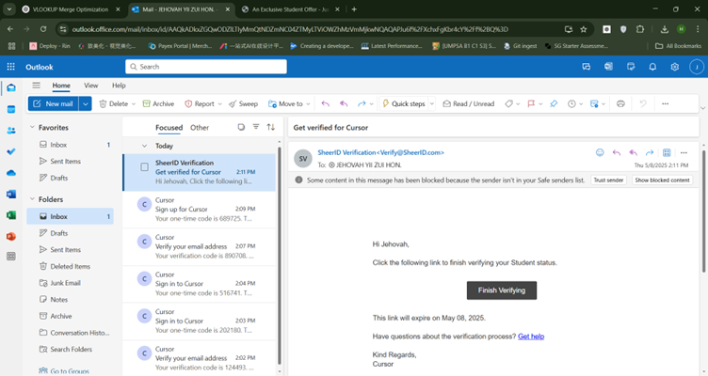Open Outlook settings gear
The width and height of the screenshot is (708, 376).
click(675, 67)
